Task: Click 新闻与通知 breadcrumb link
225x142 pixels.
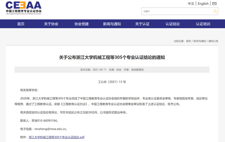Action: pos(200,41)
